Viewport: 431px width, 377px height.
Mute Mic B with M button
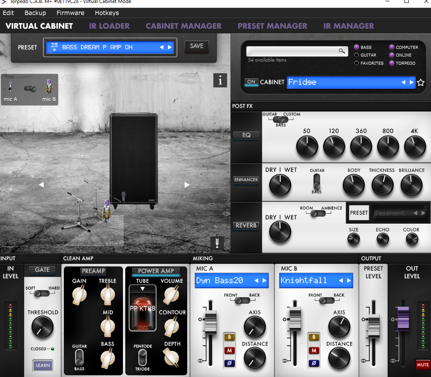click(x=314, y=350)
